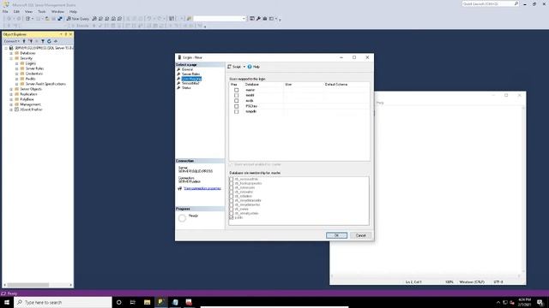Click the Databases folder icon

coord(16,53)
